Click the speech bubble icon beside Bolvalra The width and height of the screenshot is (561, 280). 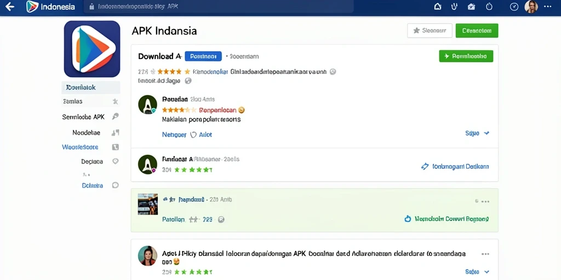click(x=115, y=185)
